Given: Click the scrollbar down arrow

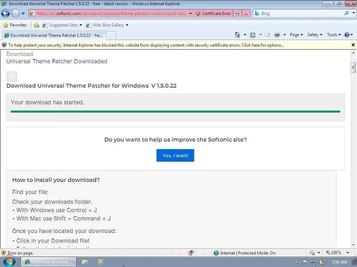Looking at the screenshot, I should pyautogui.click(x=354, y=245).
